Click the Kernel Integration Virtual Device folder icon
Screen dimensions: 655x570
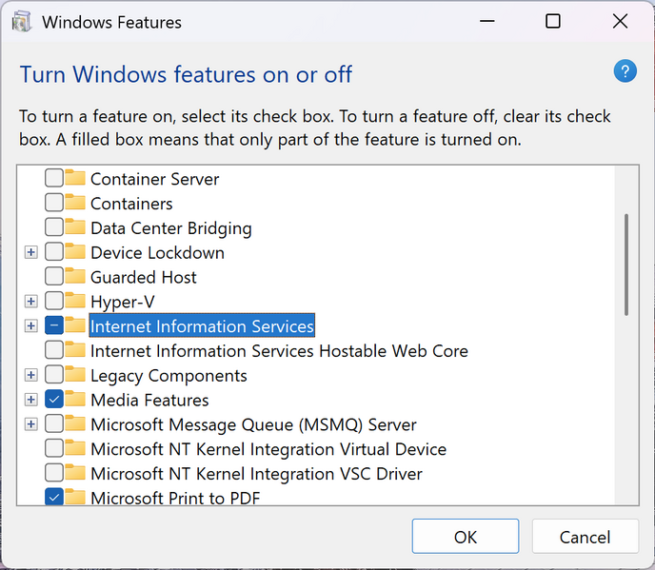75,448
